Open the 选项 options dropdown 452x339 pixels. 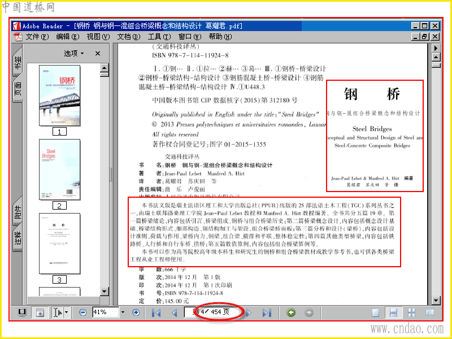pyautogui.click(x=74, y=53)
